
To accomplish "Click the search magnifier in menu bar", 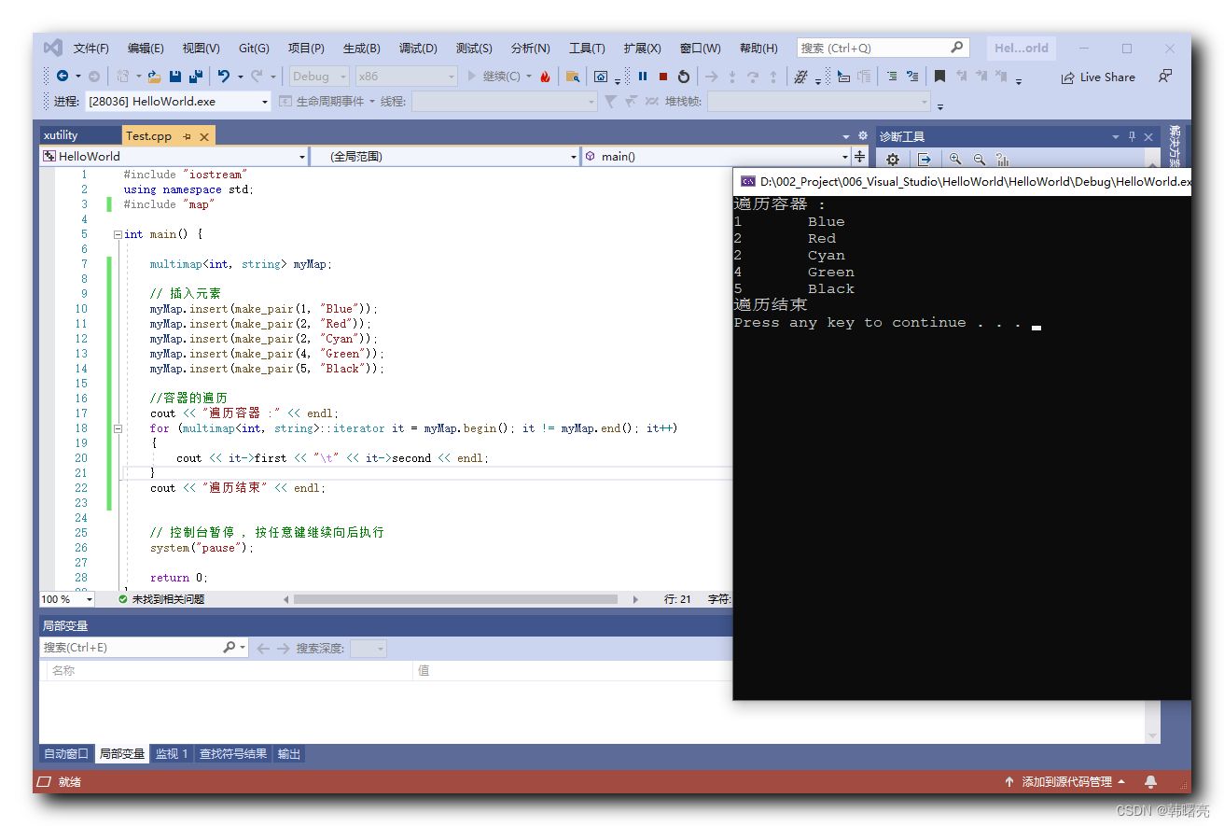I will coord(957,48).
